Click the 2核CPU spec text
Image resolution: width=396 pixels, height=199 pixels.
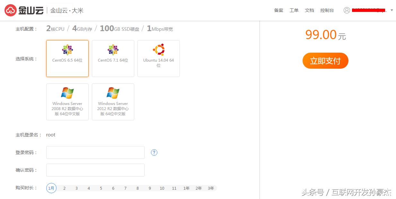(55, 29)
